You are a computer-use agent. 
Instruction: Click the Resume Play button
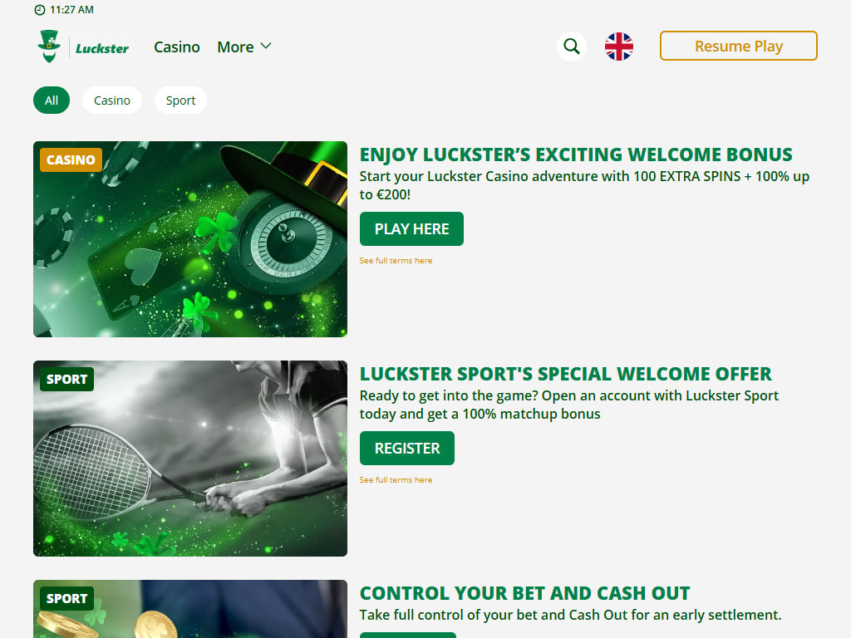(x=739, y=47)
